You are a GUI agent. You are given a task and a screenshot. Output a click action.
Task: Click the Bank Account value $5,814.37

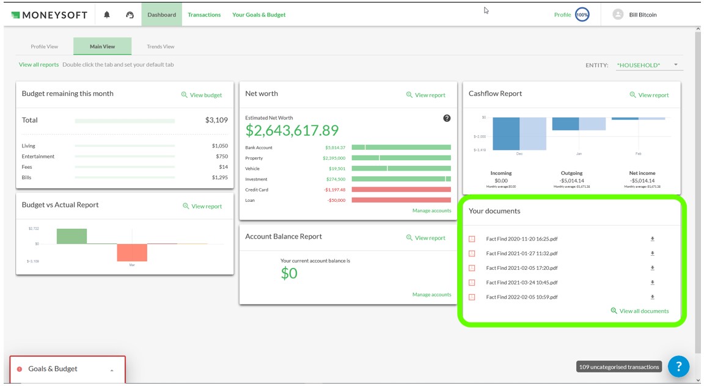coord(335,147)
